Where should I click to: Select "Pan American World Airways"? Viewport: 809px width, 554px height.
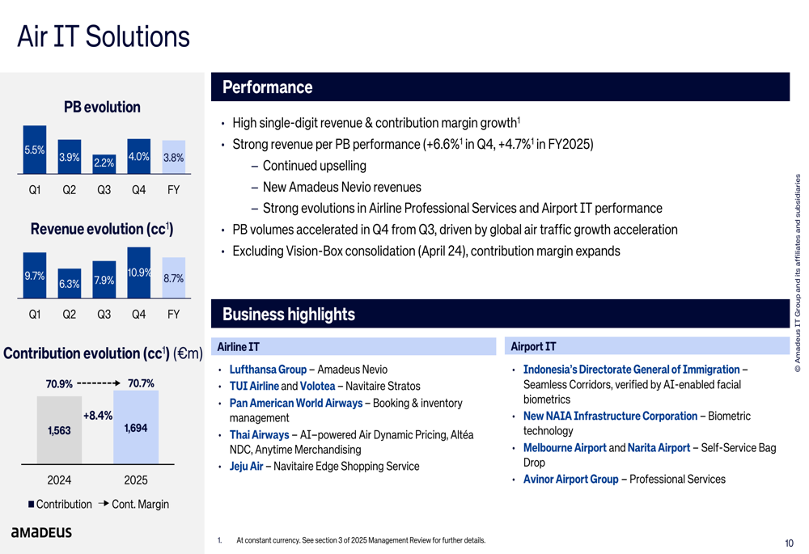click(x=296, y=403)
